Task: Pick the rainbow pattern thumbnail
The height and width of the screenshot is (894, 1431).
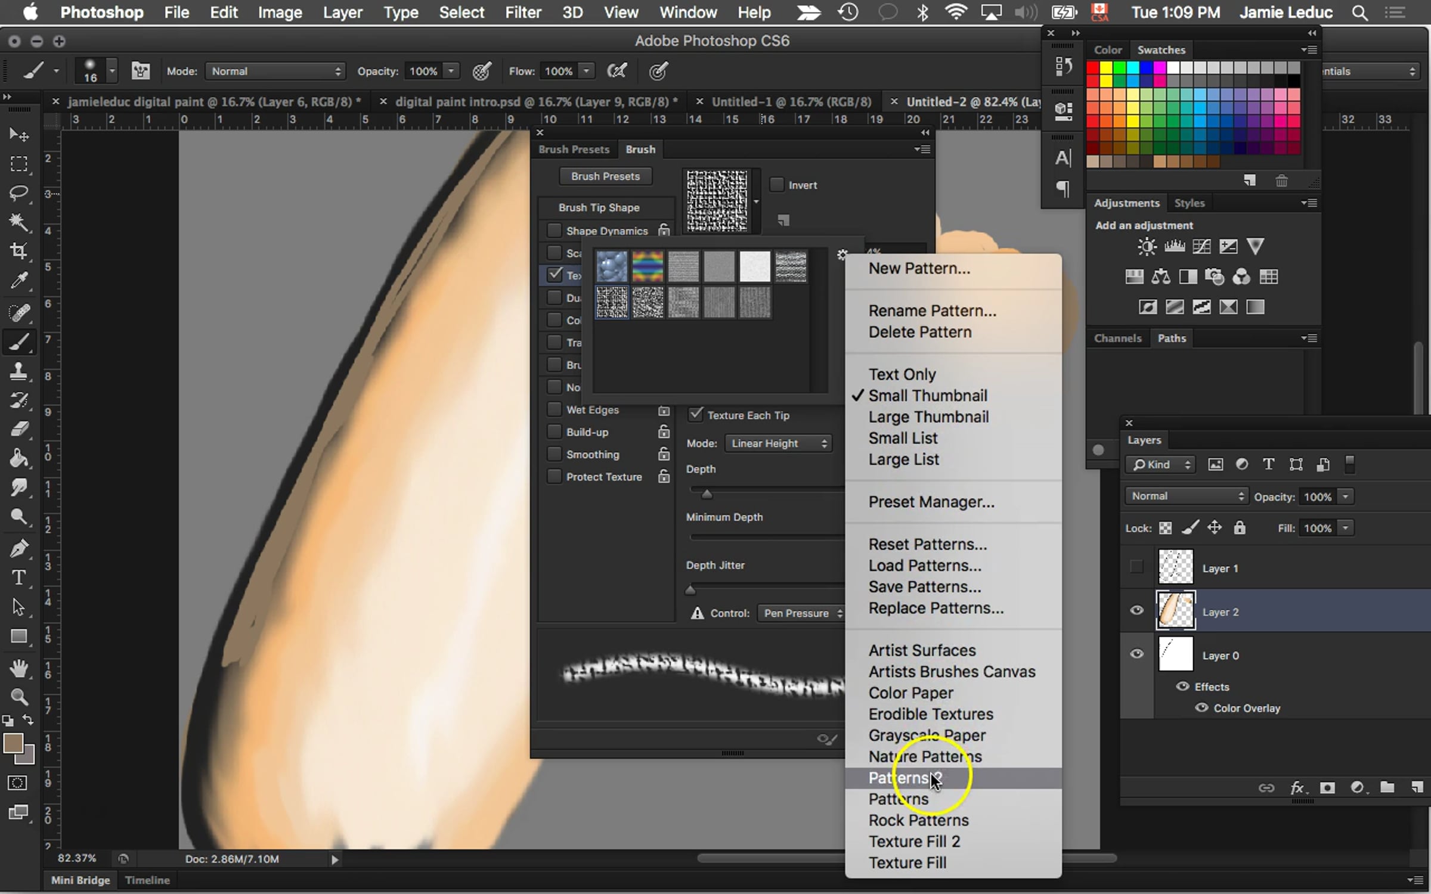Action: coord(648,266)
